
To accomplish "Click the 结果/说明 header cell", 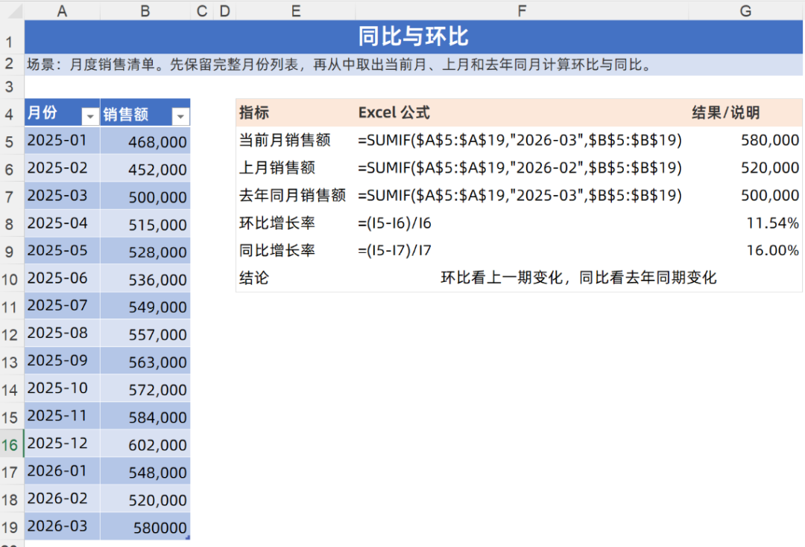I will point(745,113).
